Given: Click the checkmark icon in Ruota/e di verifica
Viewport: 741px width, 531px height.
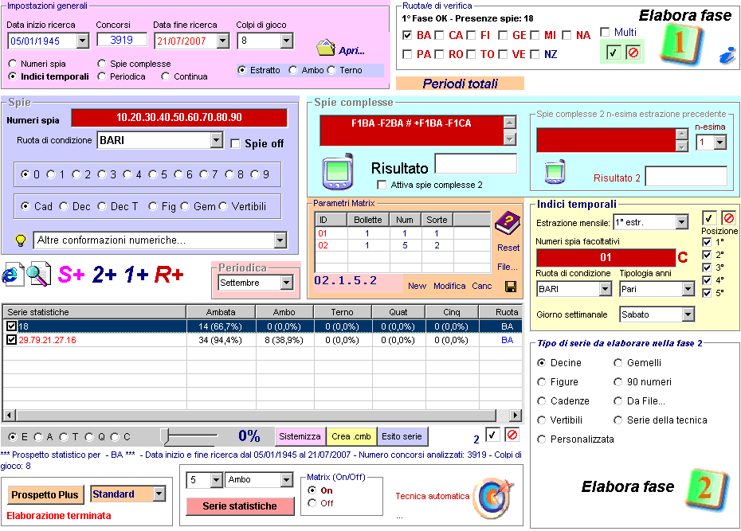Looking at the screenshot, I should [x=613, y=53].
